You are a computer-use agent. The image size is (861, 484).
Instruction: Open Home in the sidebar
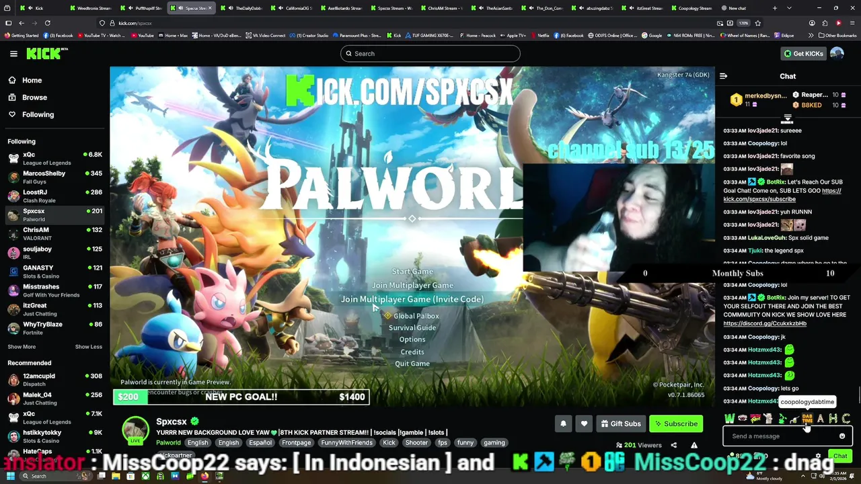click(x=32, y=80)
